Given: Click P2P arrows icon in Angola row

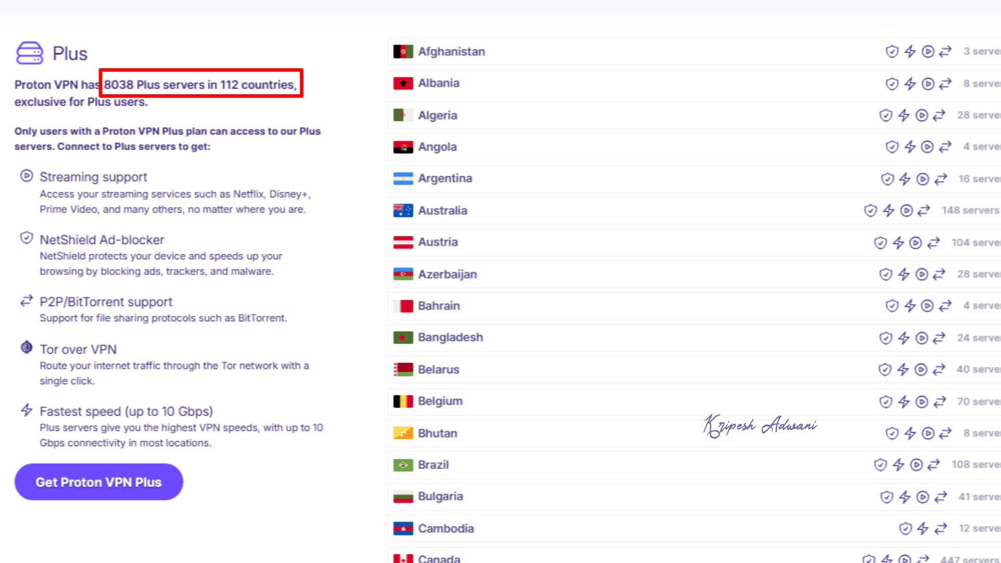Looking at the screenshot, I should [x=945, y=147].
